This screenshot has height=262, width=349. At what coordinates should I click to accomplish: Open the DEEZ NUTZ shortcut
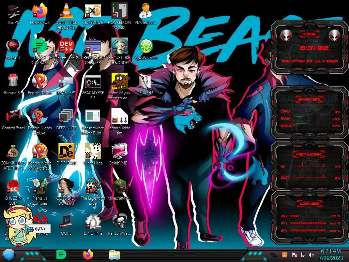66,116
